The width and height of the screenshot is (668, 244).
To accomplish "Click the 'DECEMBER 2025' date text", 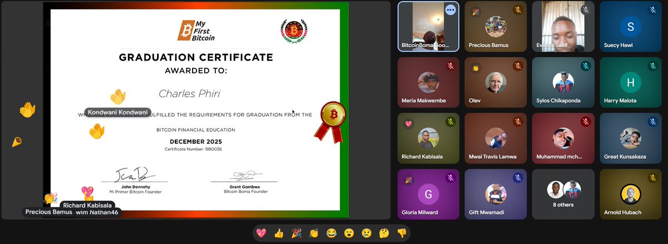I will click(x=195, y=142).
